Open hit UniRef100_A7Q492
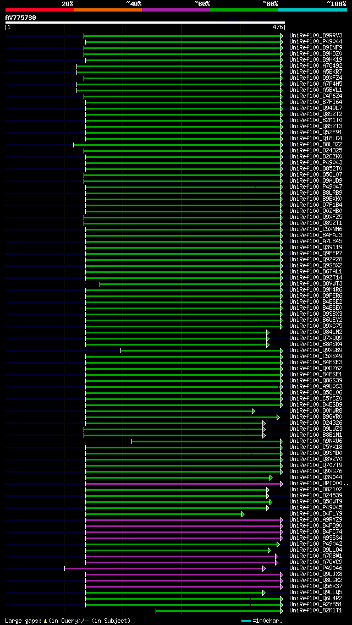The image size is (352, 625). click(316, 66)
